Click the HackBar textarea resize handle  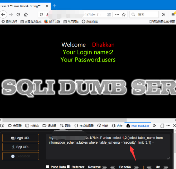168,158
